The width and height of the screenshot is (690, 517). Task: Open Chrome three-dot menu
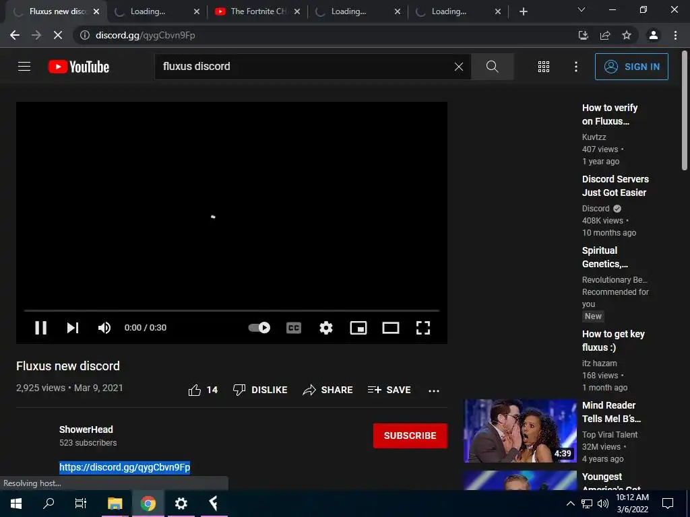coord(675,35)
